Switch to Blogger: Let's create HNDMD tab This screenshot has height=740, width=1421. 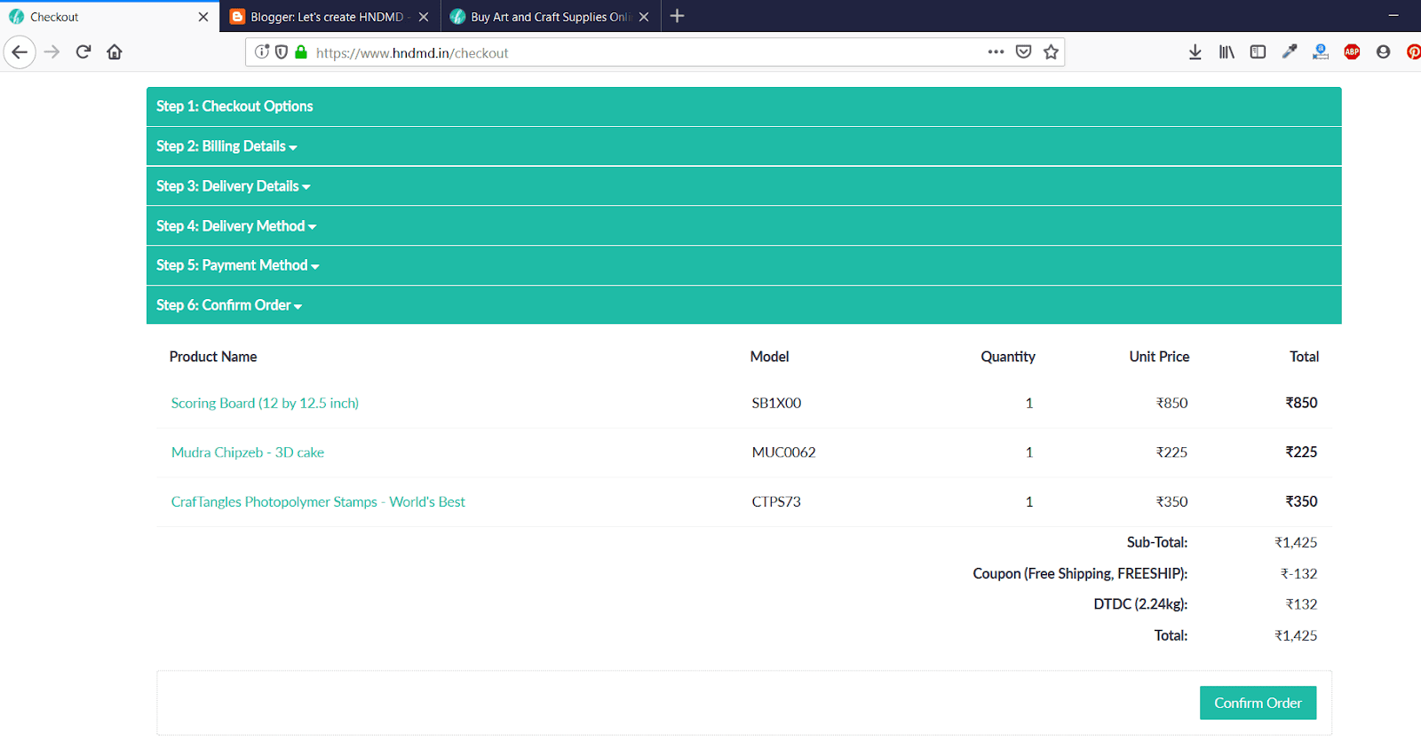coord(329,17)
